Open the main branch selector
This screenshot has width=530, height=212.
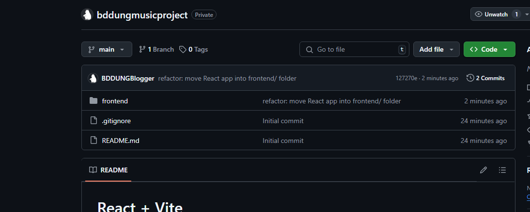[107, 50]
